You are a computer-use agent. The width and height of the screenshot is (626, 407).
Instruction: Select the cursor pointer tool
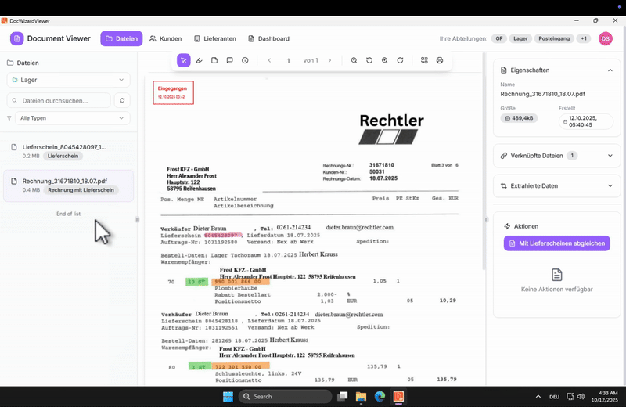(183, 60)
